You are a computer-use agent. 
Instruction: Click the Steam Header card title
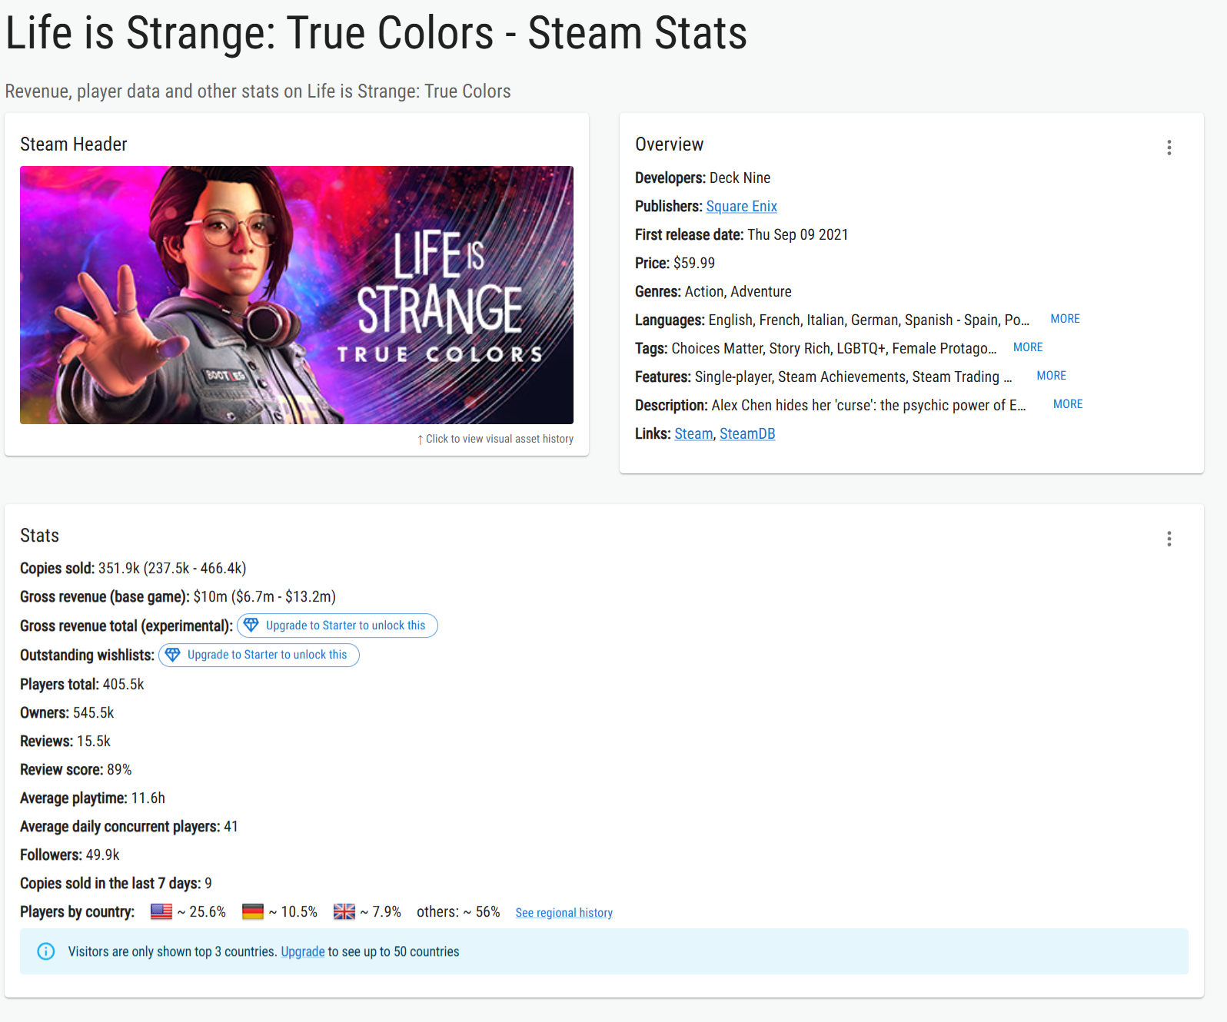[x=74, y=144]
